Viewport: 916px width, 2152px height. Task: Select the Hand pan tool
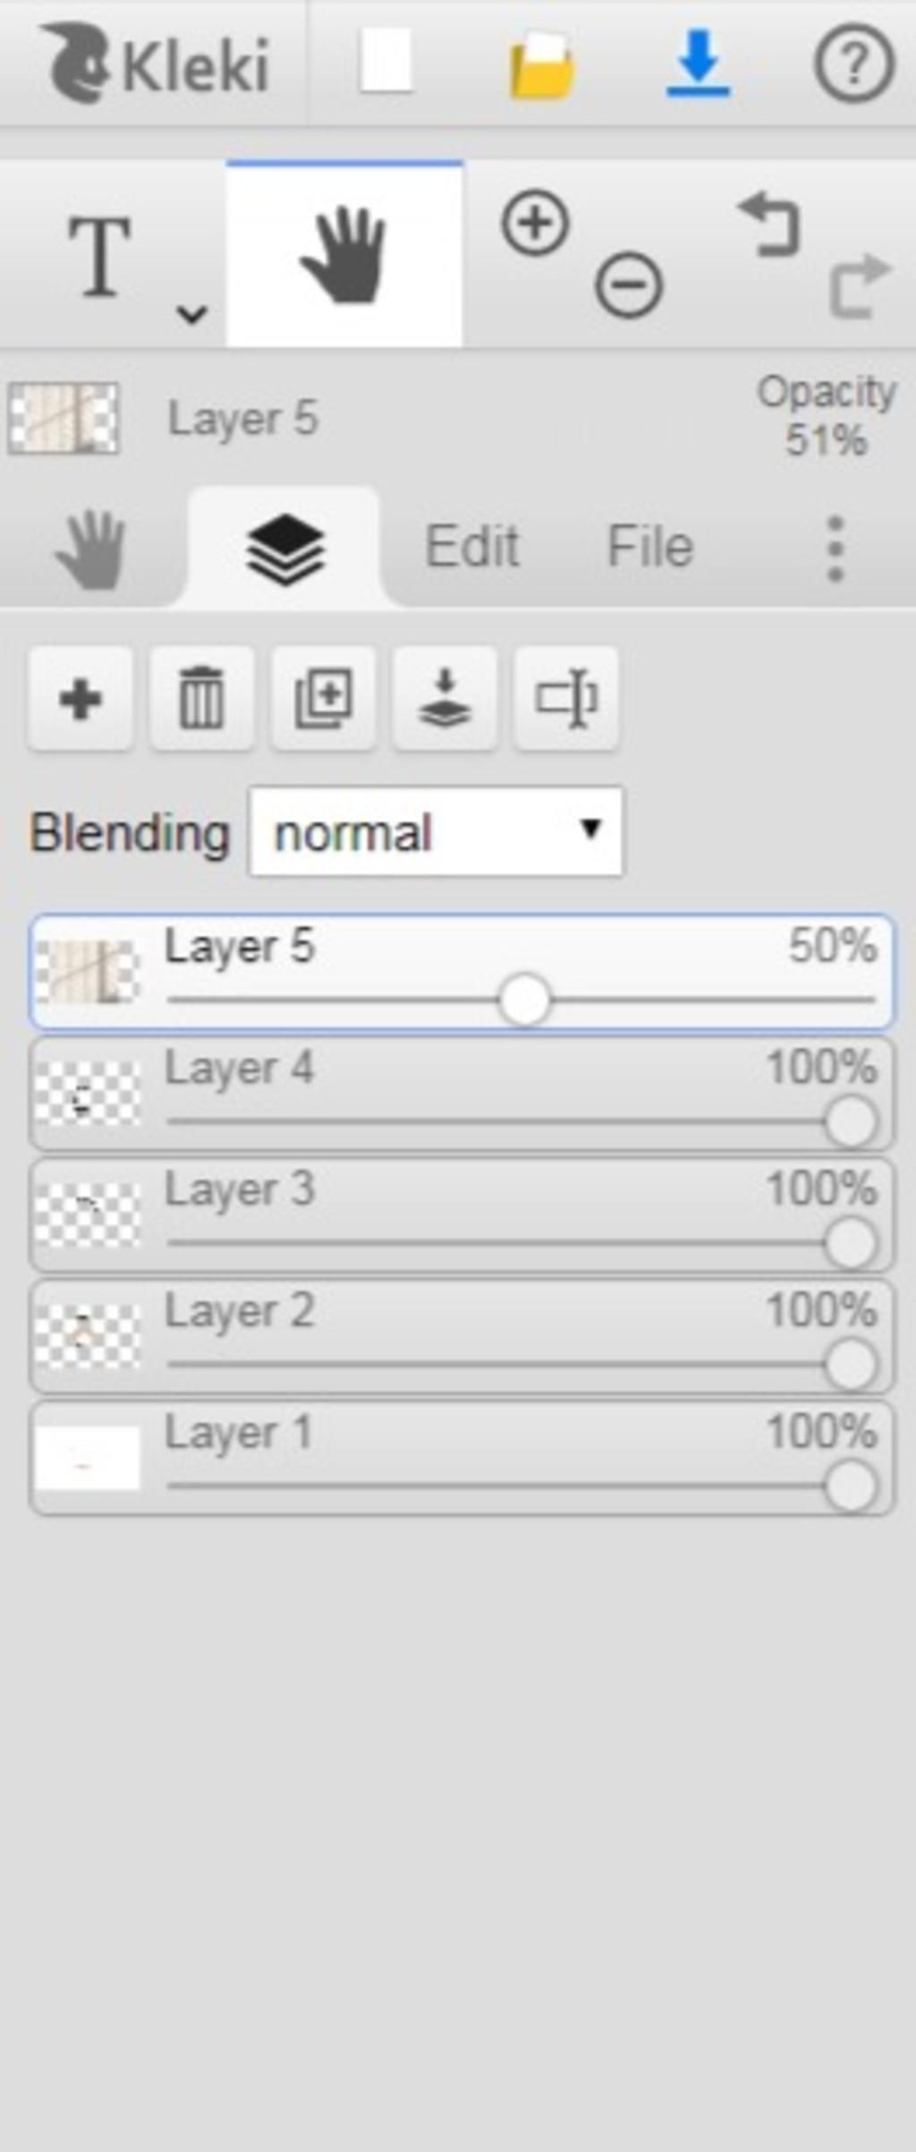pyautogui.click(x=344, y=255)
